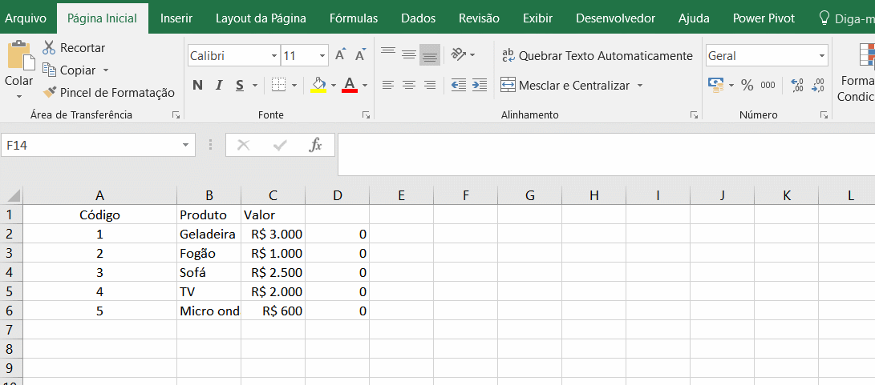
Task: Open the Mesclar e Centralizar dropdown arrow
Action: pyautogui.click(x=640, y=86)
